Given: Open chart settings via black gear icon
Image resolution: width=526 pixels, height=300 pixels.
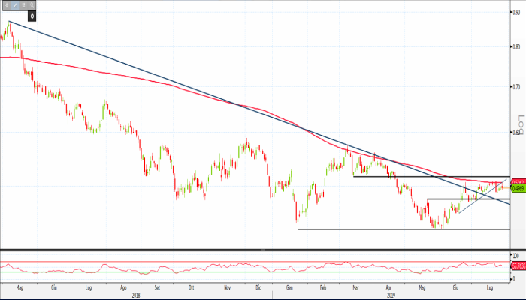Looking at the screenshot, I should point(32,15).
